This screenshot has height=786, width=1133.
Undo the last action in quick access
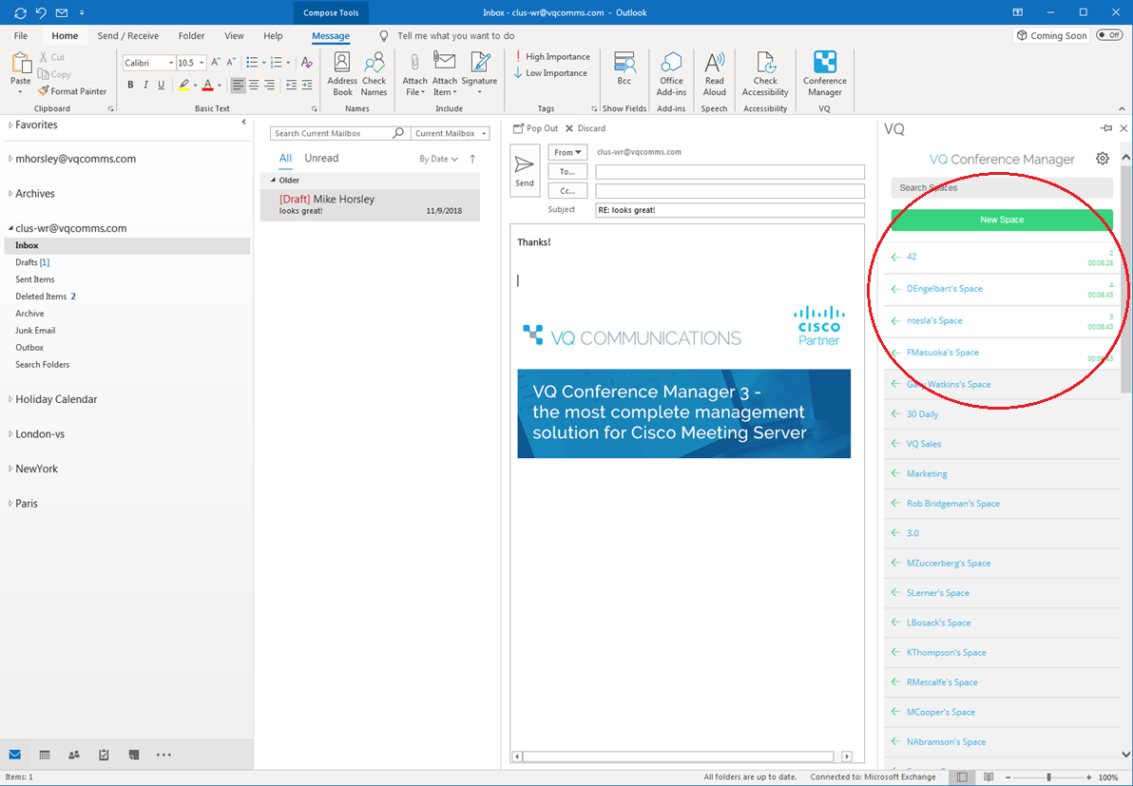(41, 13)
